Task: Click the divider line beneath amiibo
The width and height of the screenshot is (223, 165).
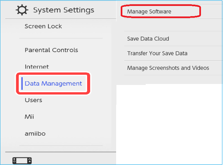Action: 61,146
